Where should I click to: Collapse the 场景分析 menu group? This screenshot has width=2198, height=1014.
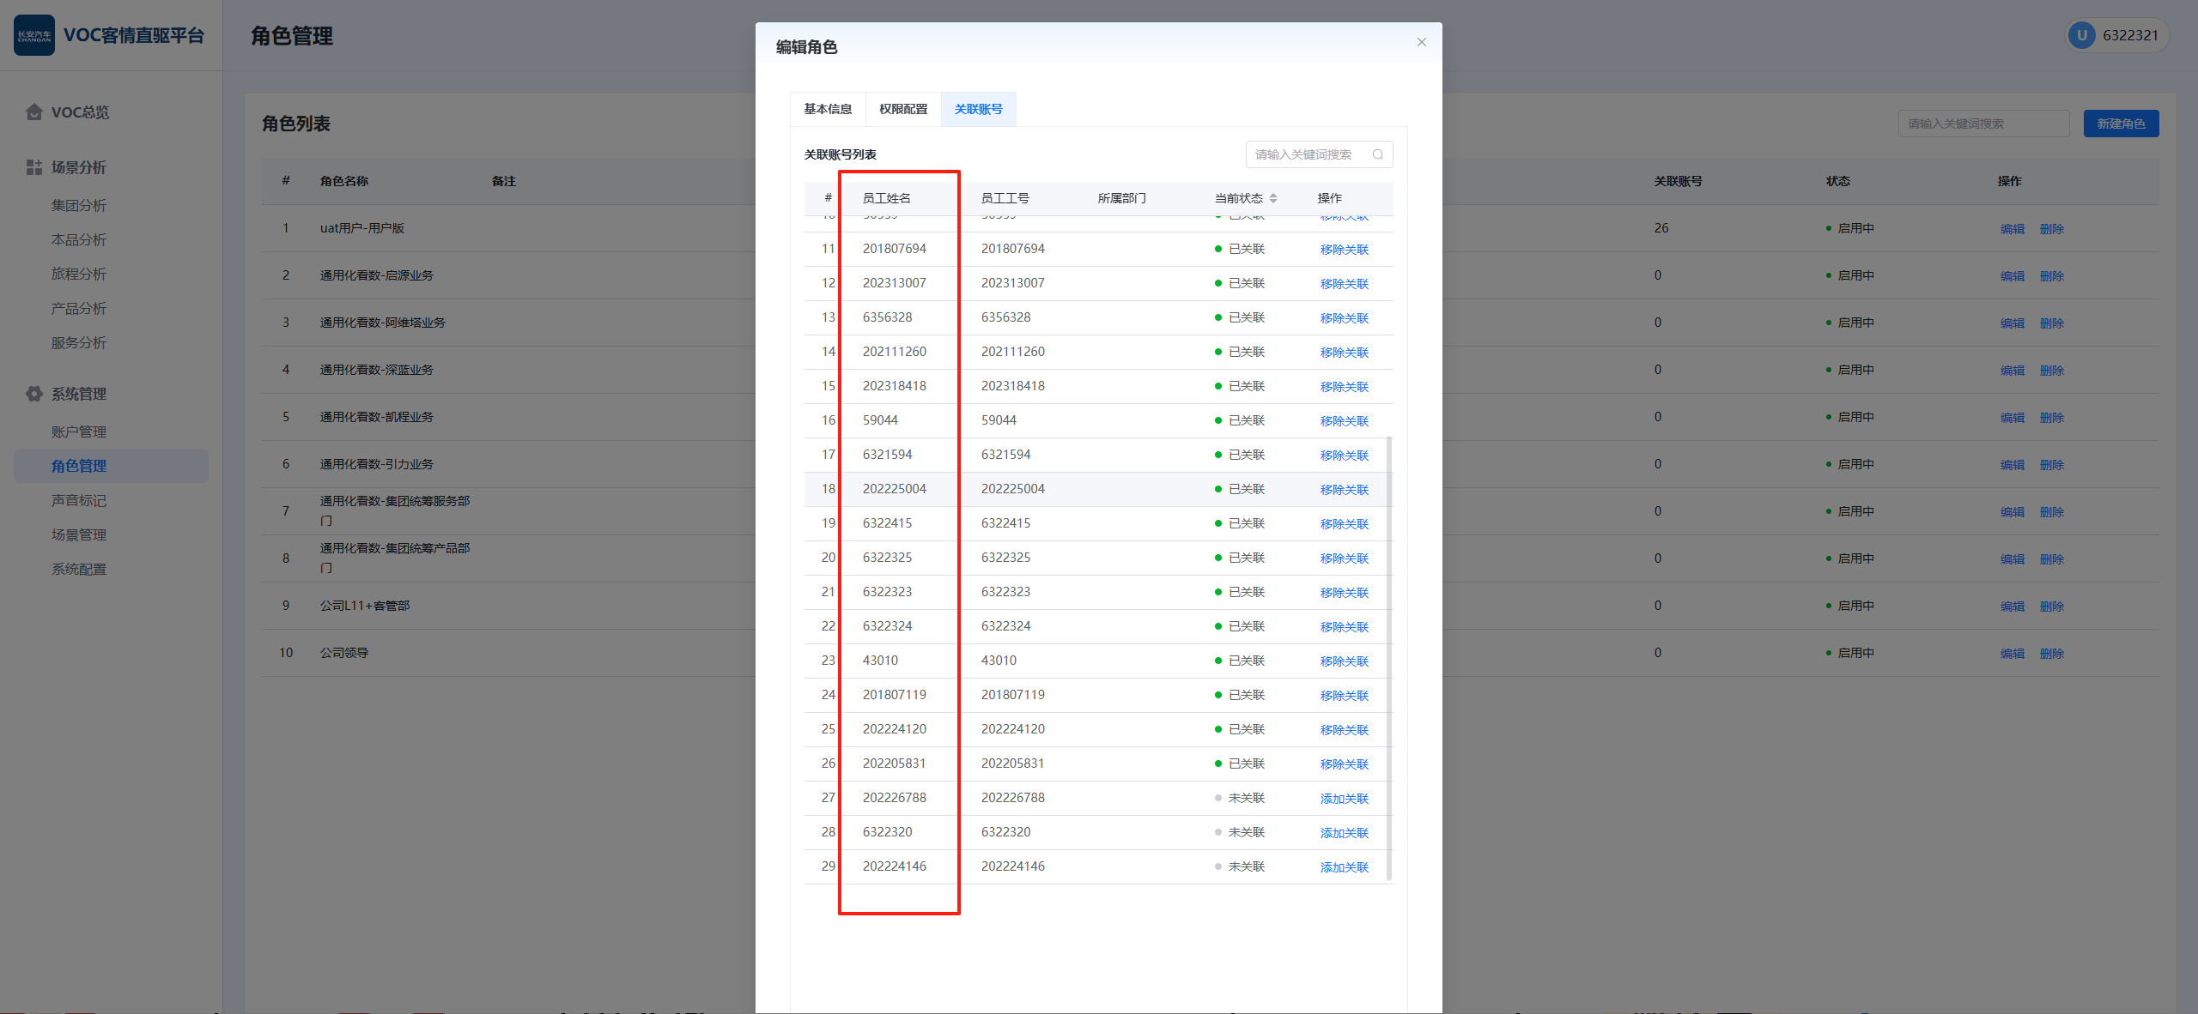[x=79, y=167]
